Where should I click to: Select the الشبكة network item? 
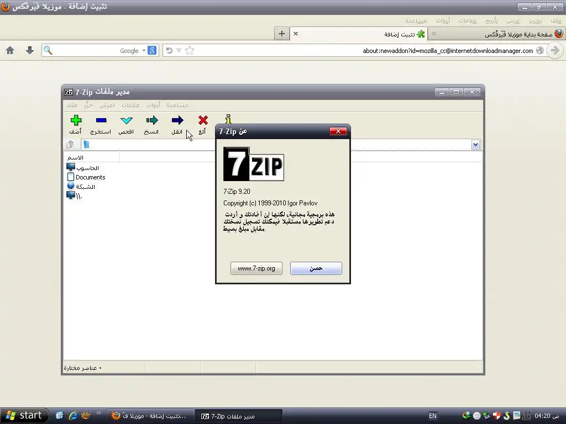pyautogui.click(x=81, y=187)
